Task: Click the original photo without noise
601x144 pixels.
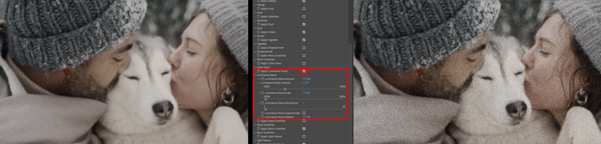Action: tap(124, 72)
